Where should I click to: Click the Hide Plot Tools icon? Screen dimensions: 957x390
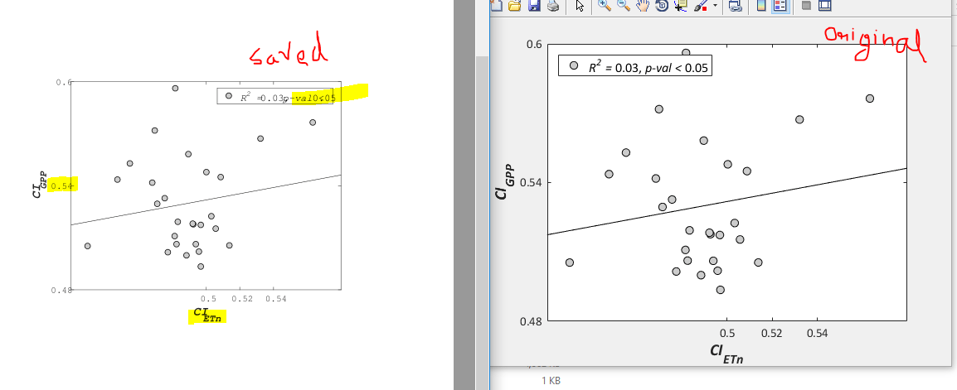(x=805, y=6)
